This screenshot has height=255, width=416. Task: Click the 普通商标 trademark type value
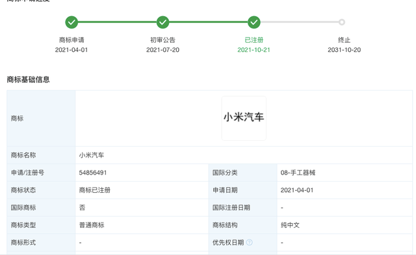click(92, 225)
